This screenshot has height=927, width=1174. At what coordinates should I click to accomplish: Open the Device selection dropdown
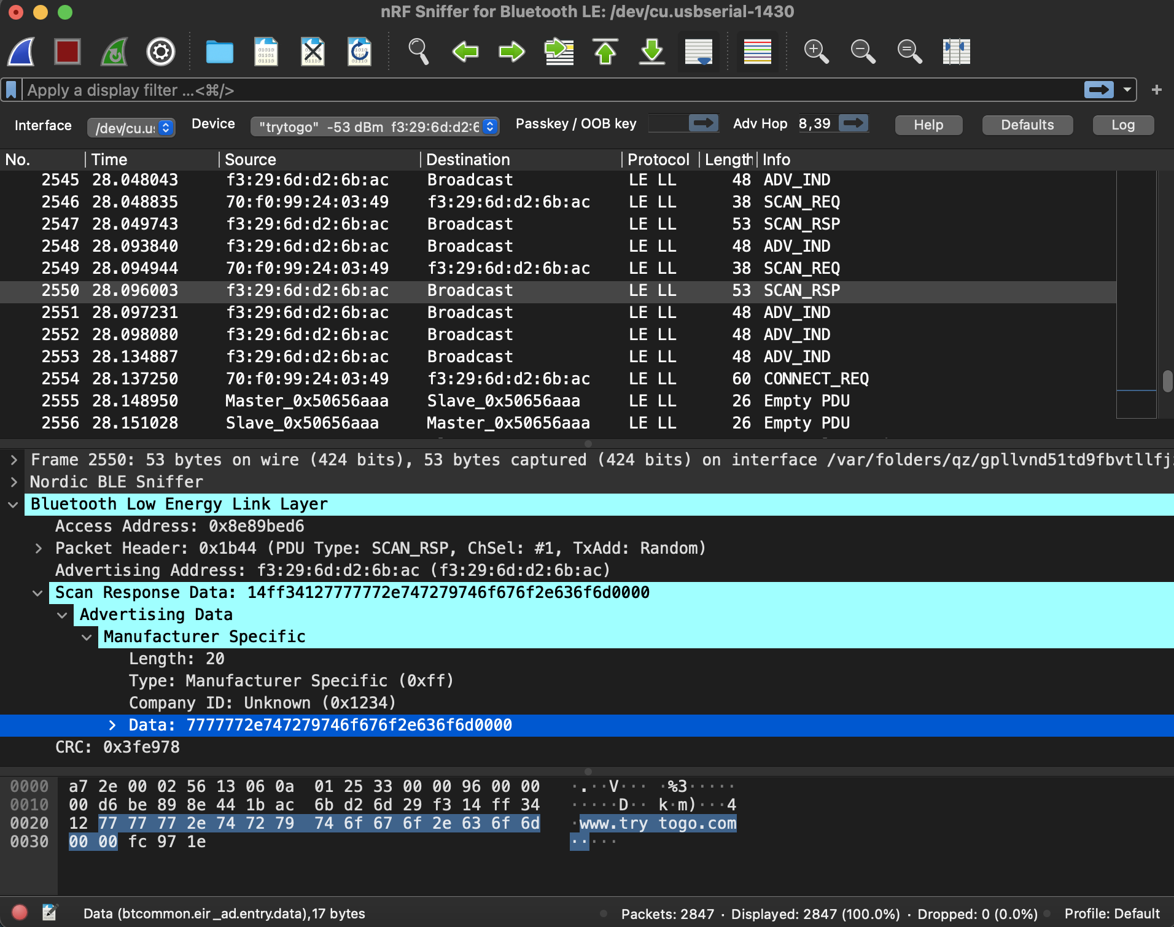tap(375, 127)
